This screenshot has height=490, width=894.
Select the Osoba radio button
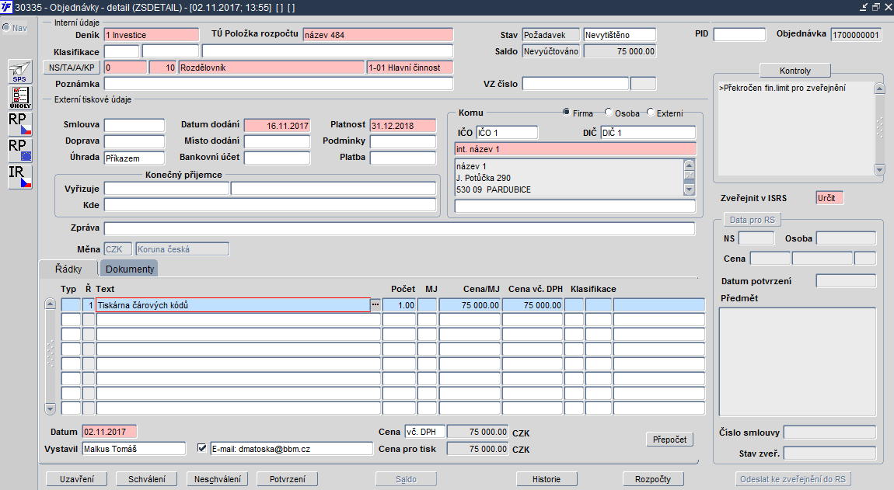pos(609,113)
